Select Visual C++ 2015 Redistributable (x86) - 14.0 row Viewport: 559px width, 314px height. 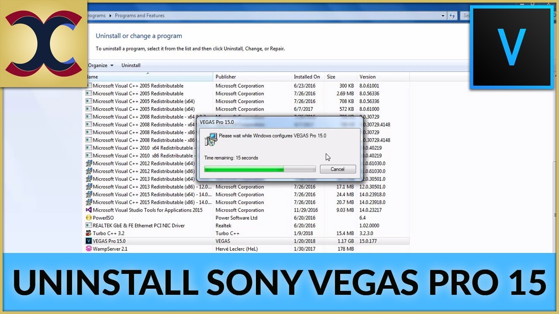click(248, 202)
